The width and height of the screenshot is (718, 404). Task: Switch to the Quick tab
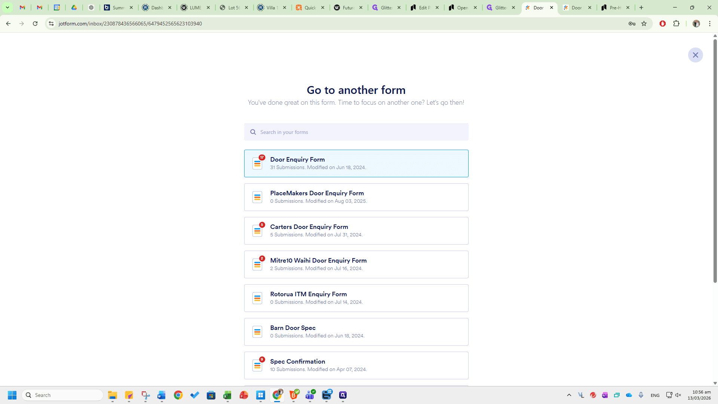[x=310, y=7]
